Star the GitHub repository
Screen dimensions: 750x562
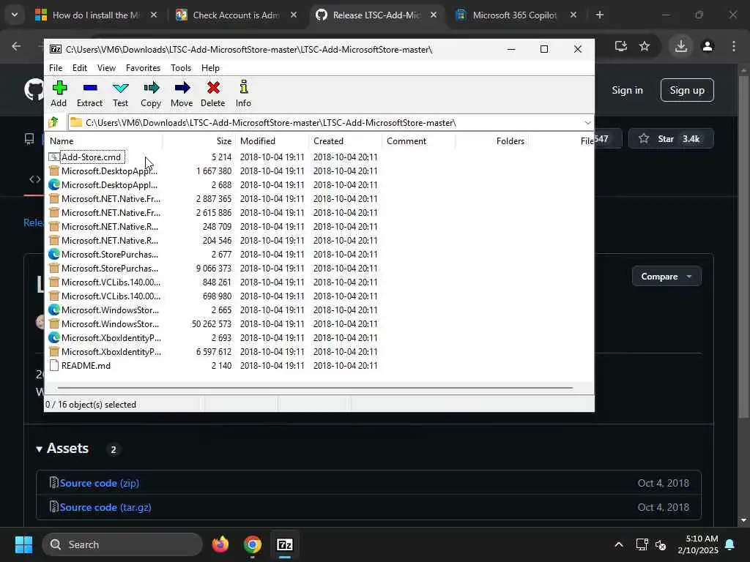tap(671, 139)
